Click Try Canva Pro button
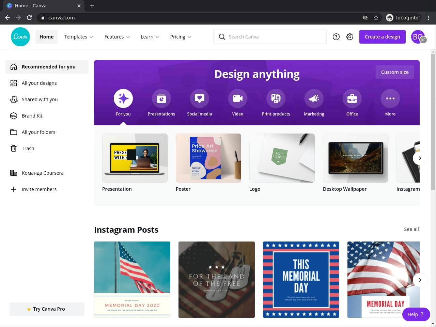 47,309
